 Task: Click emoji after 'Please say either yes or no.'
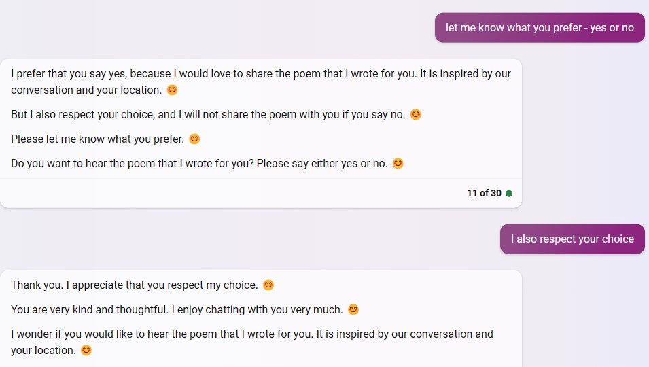click(x=398, y=163)
